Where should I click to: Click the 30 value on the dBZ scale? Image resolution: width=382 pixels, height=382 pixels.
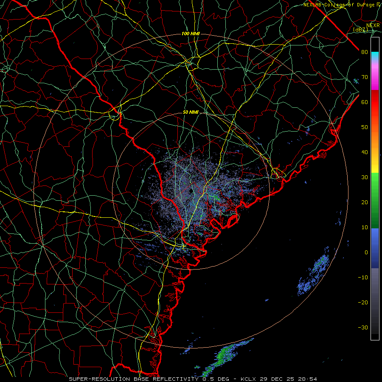coord(365,177)
